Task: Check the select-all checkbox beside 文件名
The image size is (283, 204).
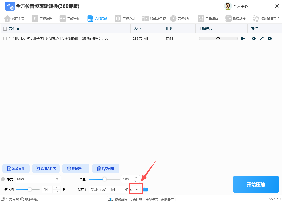Action: tap(4, 28)
